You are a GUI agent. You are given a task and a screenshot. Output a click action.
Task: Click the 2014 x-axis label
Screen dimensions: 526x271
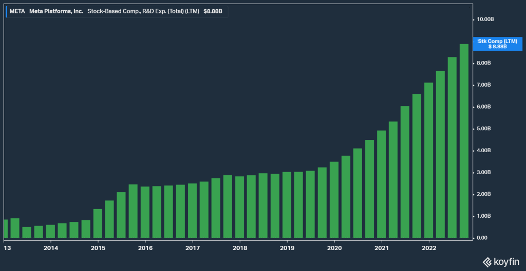click(x=51, y=248)
